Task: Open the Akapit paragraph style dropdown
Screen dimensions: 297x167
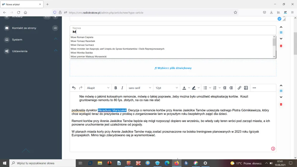Action: click(x=98, y=88)
